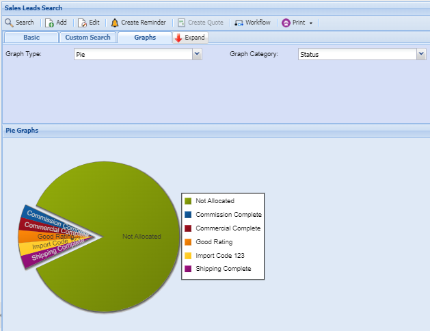Click the 'Not Allocated' legend text
430x331 pixels.
tap(215, 201)
